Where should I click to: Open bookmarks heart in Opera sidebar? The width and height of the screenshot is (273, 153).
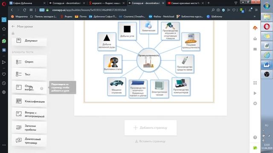click(4, 74)
